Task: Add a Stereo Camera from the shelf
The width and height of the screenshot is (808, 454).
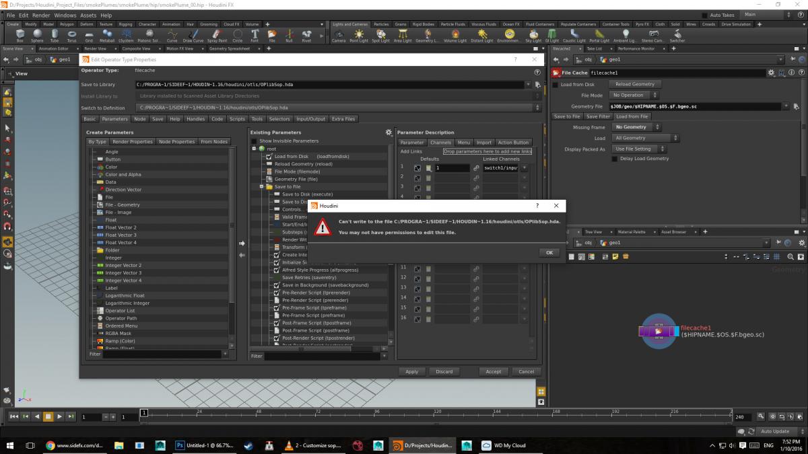Action: coord(652,36)
